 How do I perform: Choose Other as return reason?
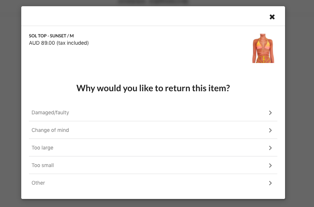pyautogui.click(x=153, y=183)
